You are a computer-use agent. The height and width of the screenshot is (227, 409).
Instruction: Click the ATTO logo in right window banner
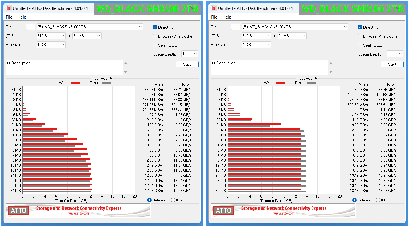tap(224, 210)
